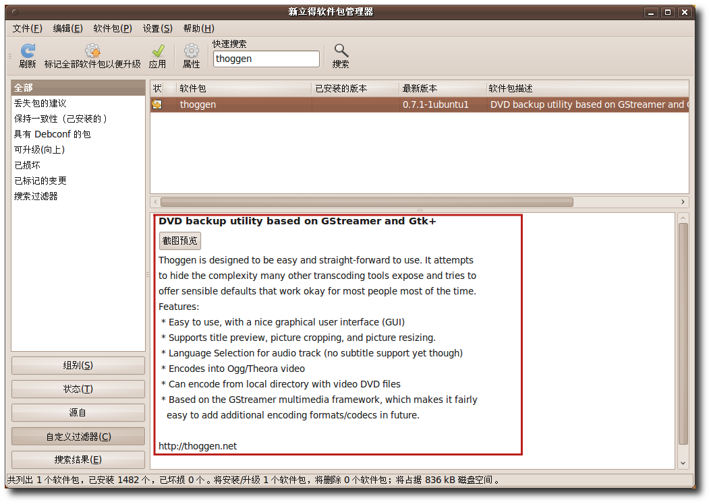Click the thoggen package status icon
Viewport: 711px width, 504px height.
coord(157,104)
